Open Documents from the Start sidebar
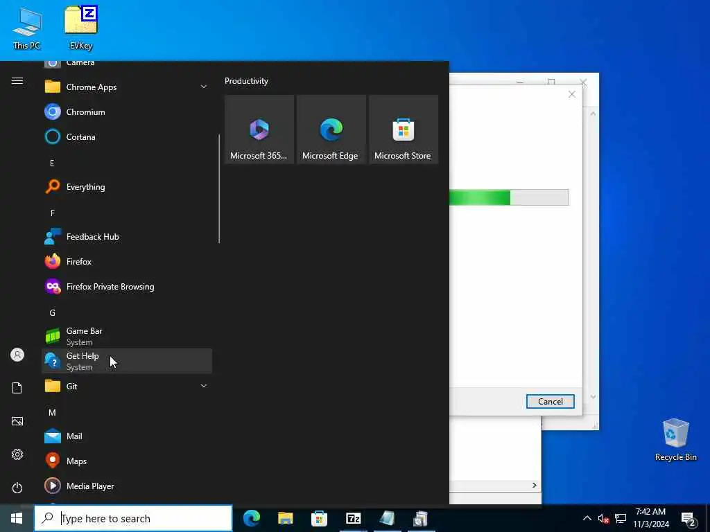Viewport: 710px width, 532px height. [17, 388]
